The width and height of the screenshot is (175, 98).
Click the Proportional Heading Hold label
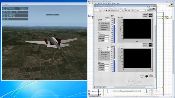pyautogui.click(x=127, y=91)
